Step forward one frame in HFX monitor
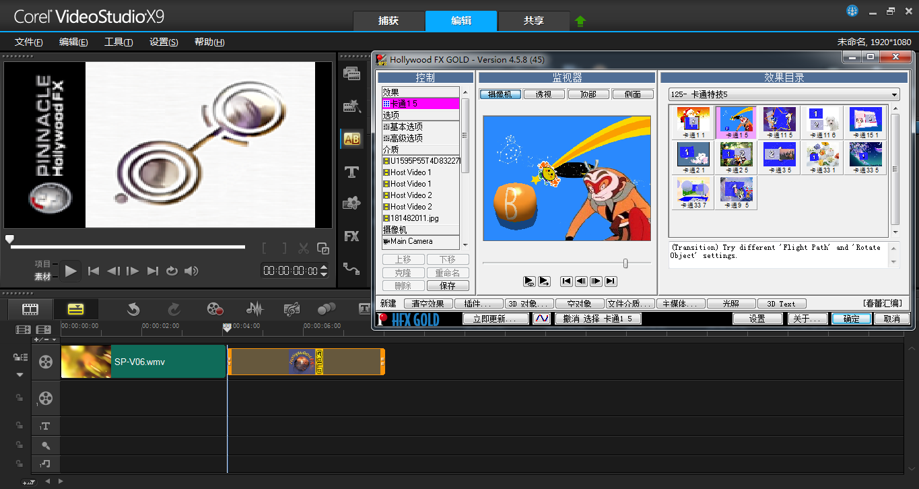Image resolution: width=919 pixels, height=489 pixels. click(596, 281)
